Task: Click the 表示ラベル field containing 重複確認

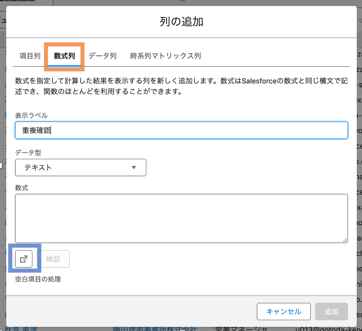Action: (x=181, y=131)
